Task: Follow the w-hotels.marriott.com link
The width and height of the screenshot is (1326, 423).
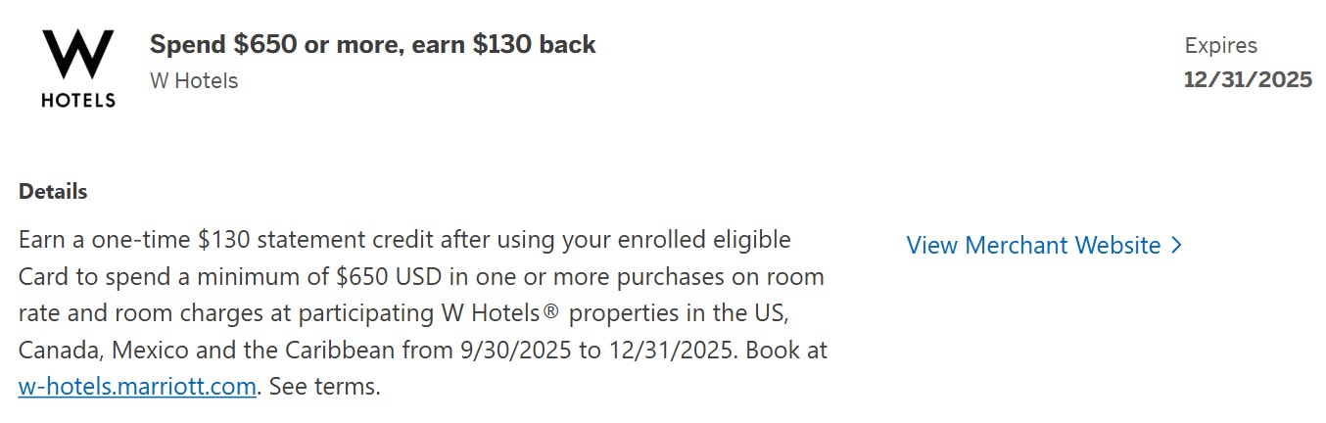Action: (x=137, y=386)
